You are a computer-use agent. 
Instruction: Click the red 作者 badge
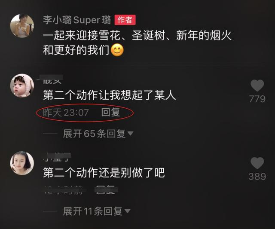(125, 20)
